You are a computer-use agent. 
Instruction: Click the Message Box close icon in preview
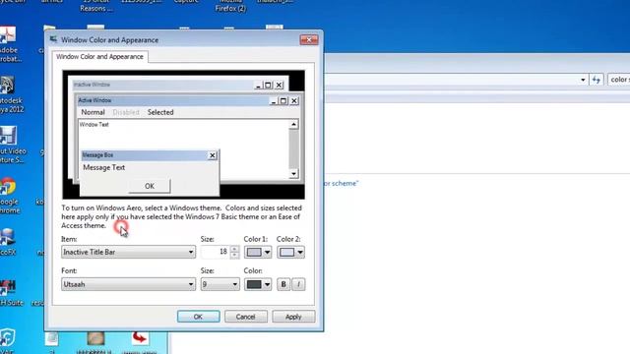coord(213,155)
